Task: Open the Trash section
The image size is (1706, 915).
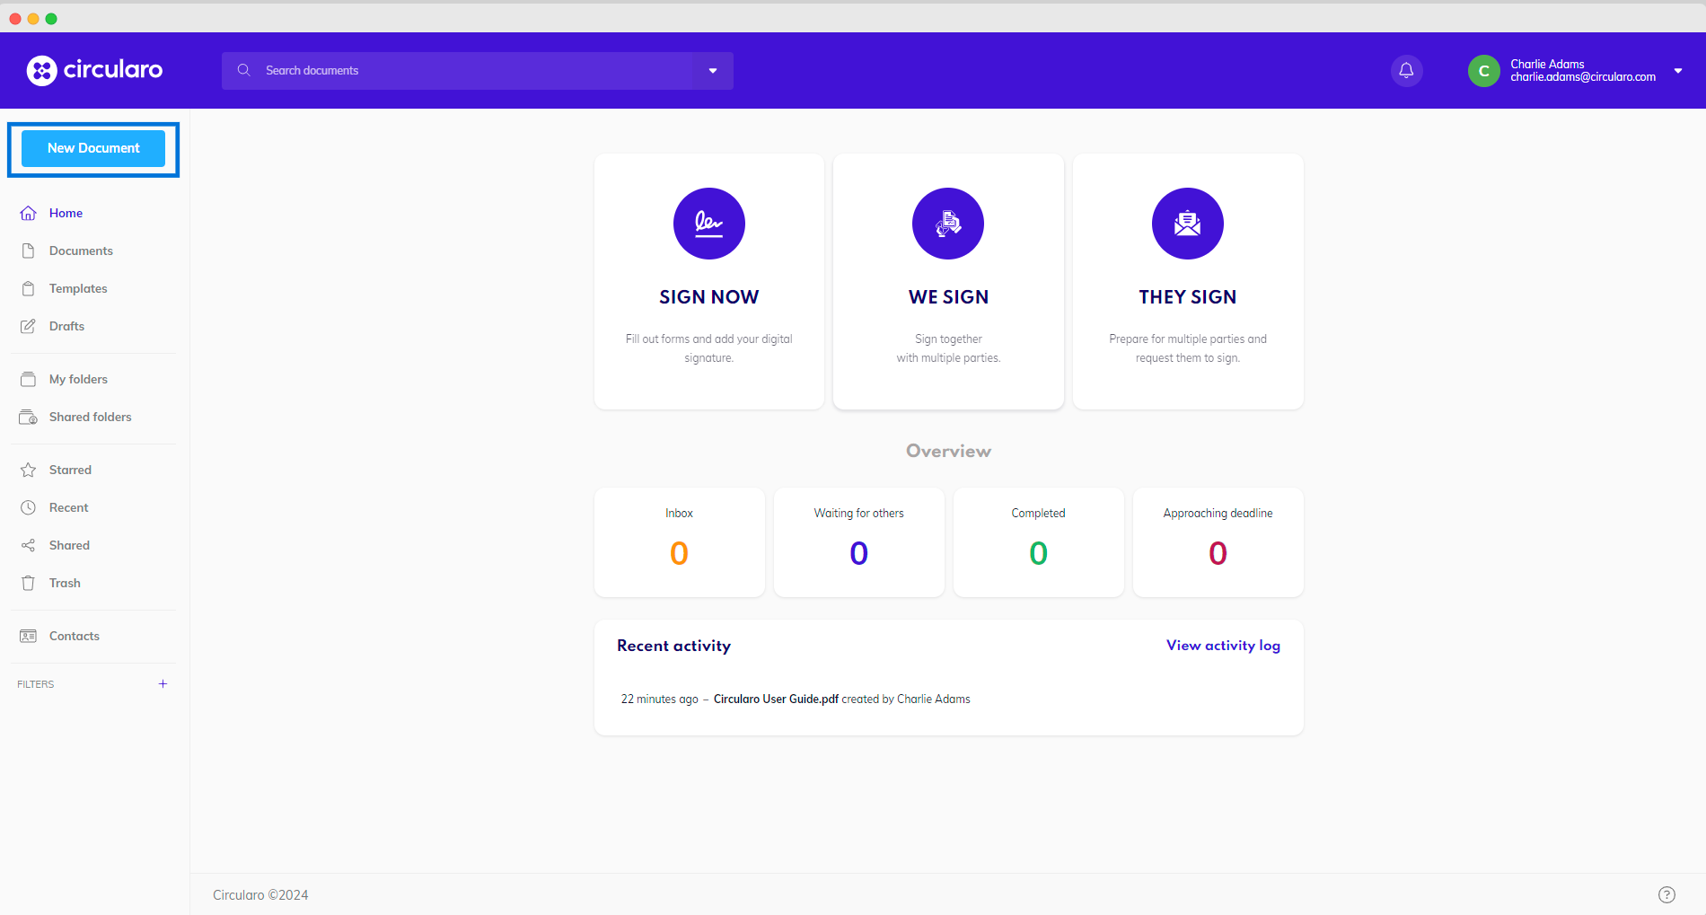Action: (x=65, y=583)
